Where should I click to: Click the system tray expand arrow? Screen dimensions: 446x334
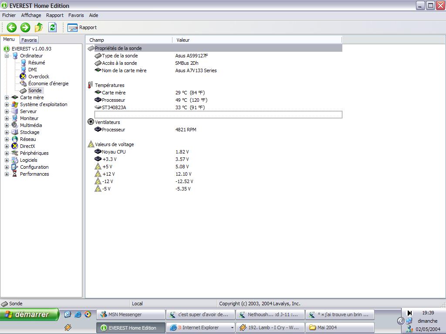tap(401, 321)
